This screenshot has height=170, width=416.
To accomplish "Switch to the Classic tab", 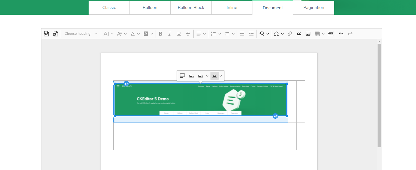I will (x=109, y=8).
